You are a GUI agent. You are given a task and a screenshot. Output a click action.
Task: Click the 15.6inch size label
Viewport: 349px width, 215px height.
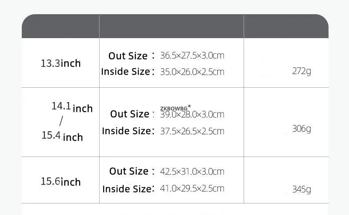(60, 182)
